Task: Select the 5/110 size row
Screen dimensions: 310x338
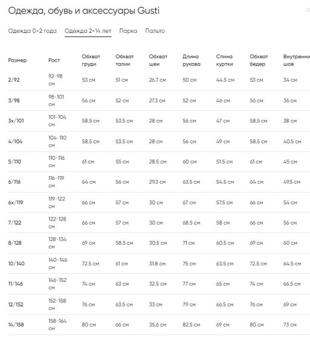Action: point(159,162)
